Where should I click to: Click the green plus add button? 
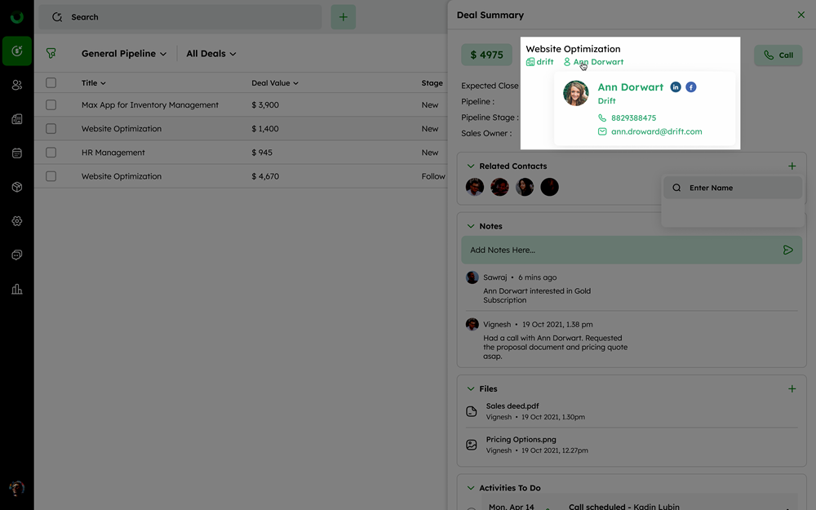pos(344,17)
